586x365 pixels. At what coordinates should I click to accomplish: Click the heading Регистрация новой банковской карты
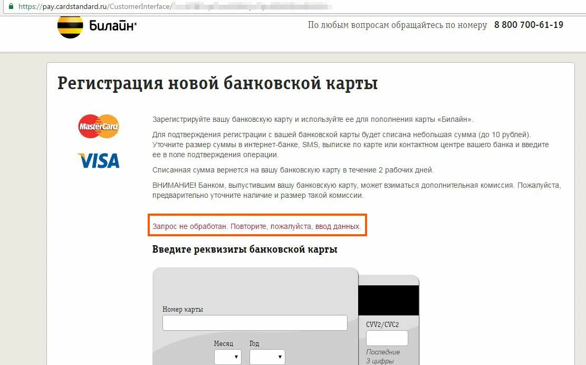pyautogui.click(x=217, y=83)
